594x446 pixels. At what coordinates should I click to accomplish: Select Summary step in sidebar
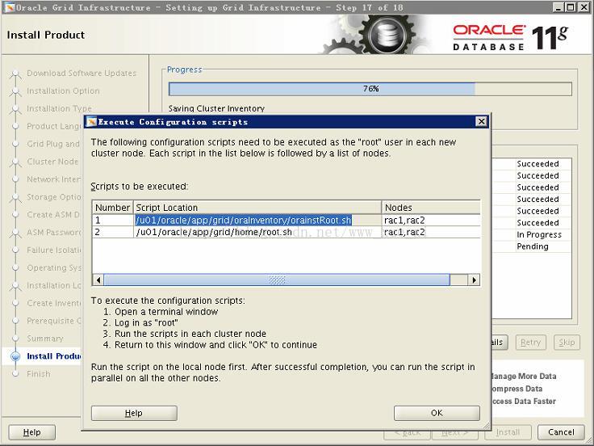[45, 339]
